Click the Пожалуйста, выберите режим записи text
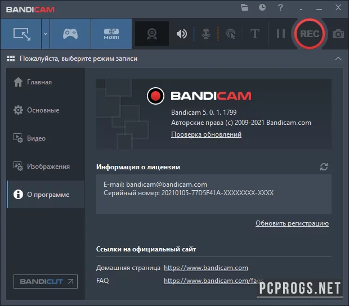Viewport: 349px width, 306px height. (x=79, y=58)
